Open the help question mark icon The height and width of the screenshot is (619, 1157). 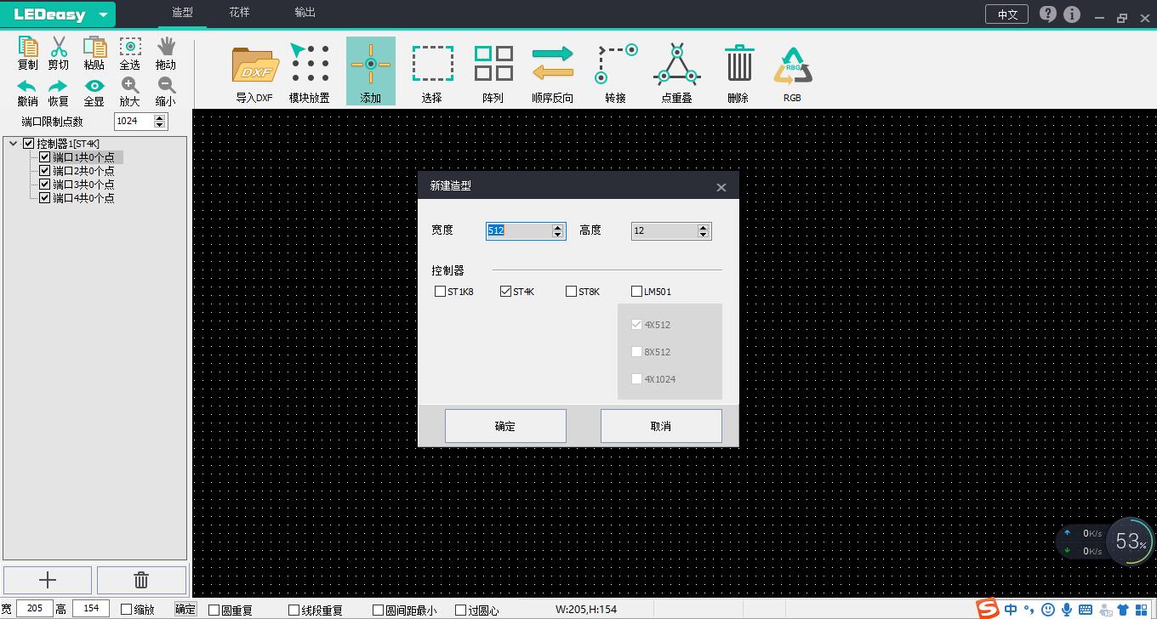[1048, 14]
